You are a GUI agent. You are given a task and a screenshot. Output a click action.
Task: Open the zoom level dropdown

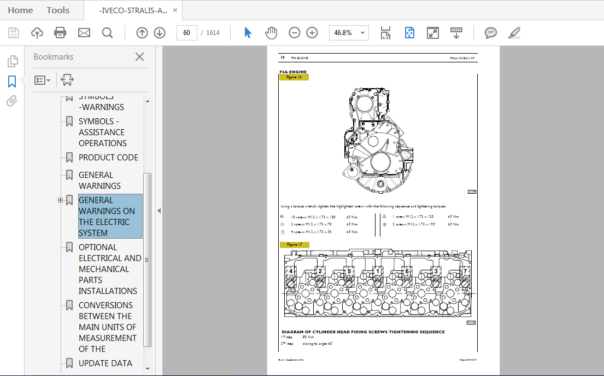coord(362,33)
